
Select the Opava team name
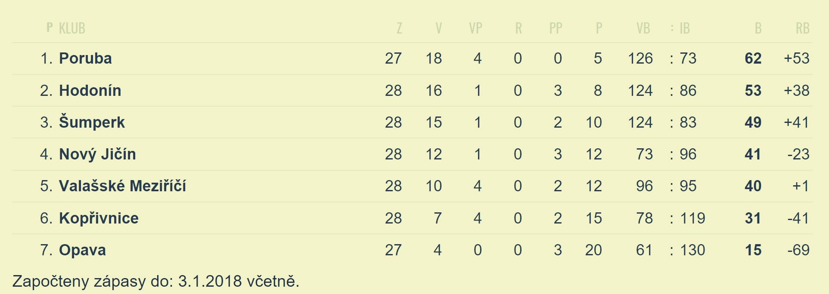(x=82, y=250)
